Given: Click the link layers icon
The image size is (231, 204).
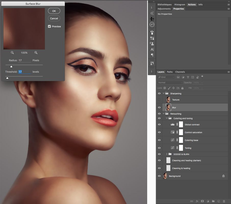Looking at the screenshot, I should click(191, 201).
